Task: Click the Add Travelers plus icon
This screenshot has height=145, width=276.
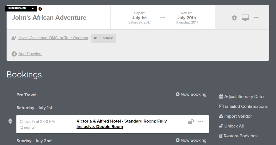Action: (14, 54)
